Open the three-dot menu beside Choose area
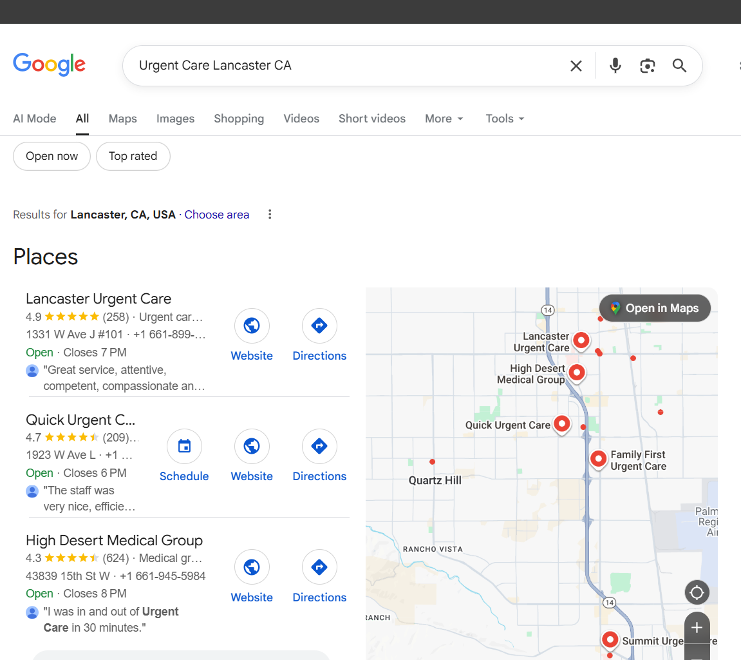The height and width of the screenshot is (660, 741). tap(270, 215)
